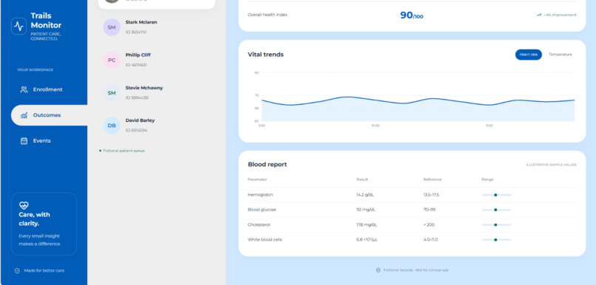Select patient Stevie Mchawny
The width and height of the screenshot is (596, 285).
(x=157, y=92)
